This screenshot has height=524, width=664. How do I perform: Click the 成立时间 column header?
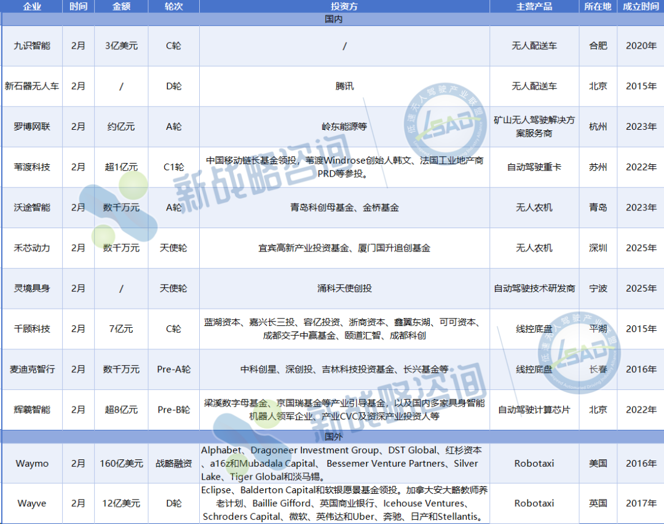click(x=640, y=6)
